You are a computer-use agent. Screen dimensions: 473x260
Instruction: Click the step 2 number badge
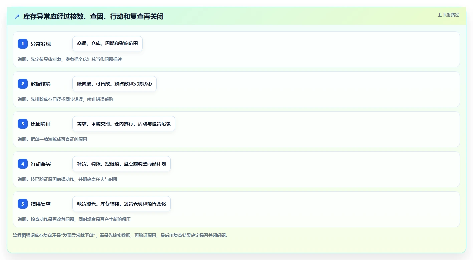tap(23, 84)
